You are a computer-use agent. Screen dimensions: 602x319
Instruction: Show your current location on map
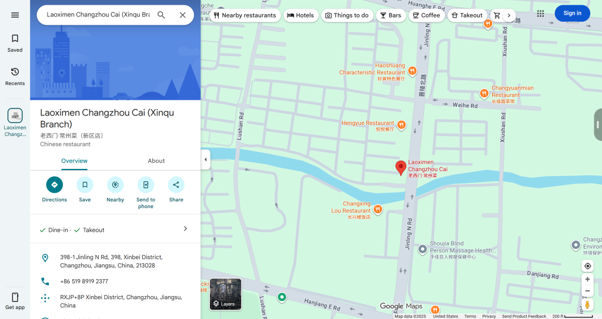coord(587,266)
